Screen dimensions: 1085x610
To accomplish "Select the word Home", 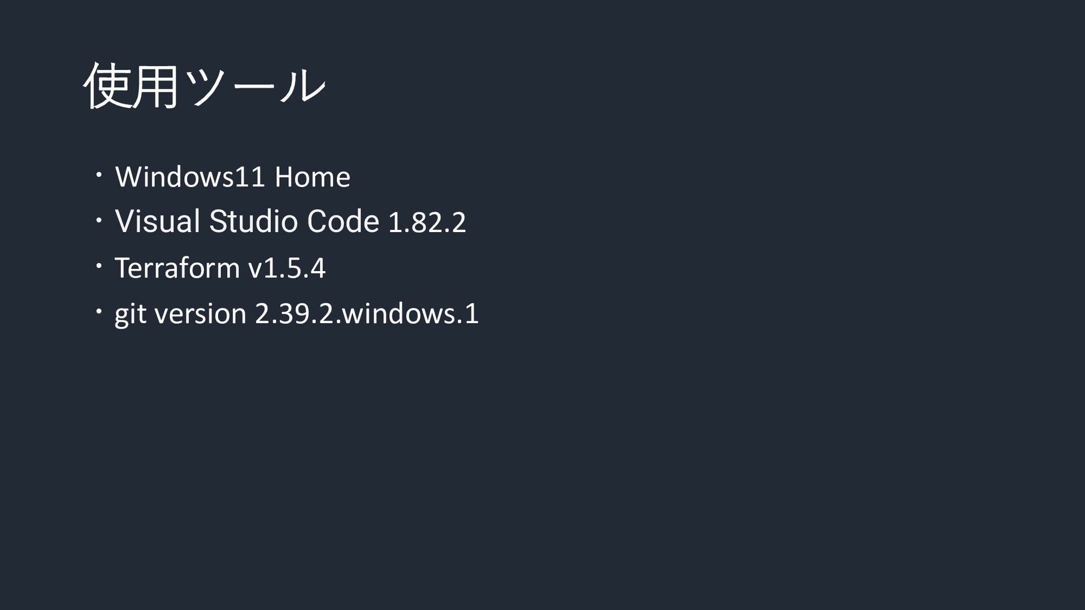I will click(x=312, y=177).
